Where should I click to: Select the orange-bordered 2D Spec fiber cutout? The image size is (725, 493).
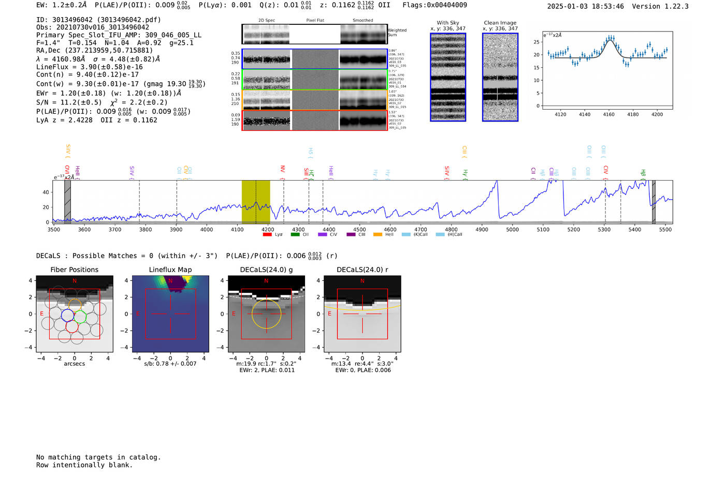(x=266, y=100)
